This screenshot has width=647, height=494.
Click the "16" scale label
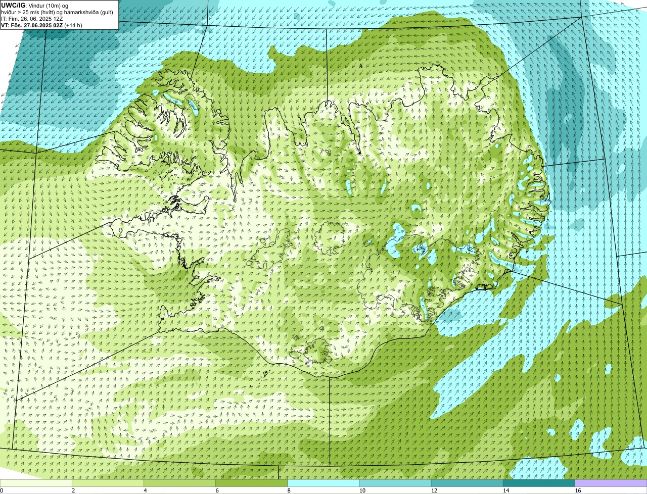(578, 490)
